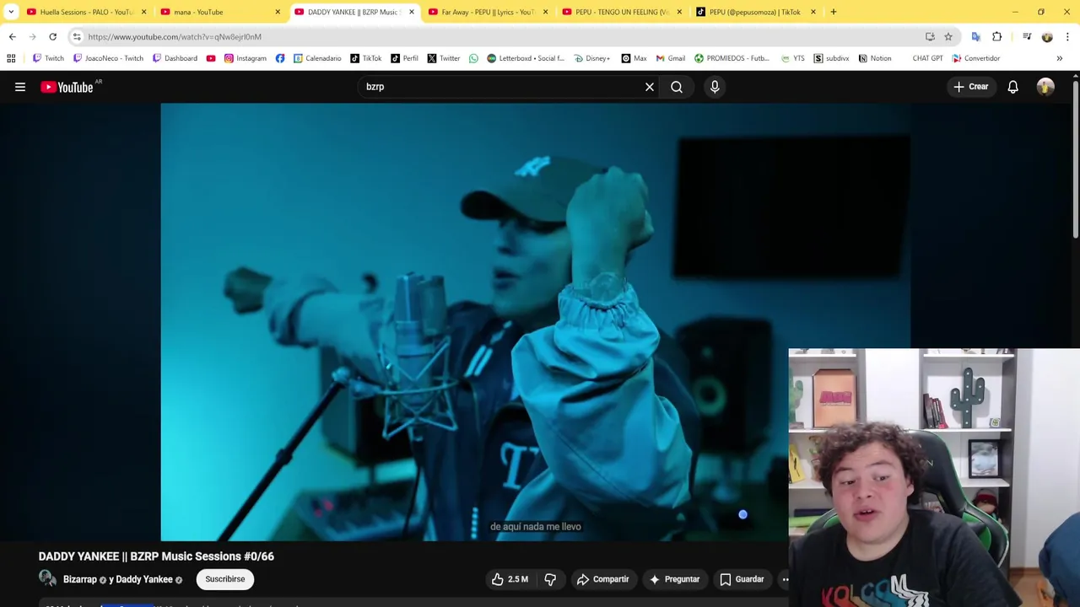This screenshot has height=607, width=1080.
Task: Open the Convertidor bookmark
Action: (975, 58)
